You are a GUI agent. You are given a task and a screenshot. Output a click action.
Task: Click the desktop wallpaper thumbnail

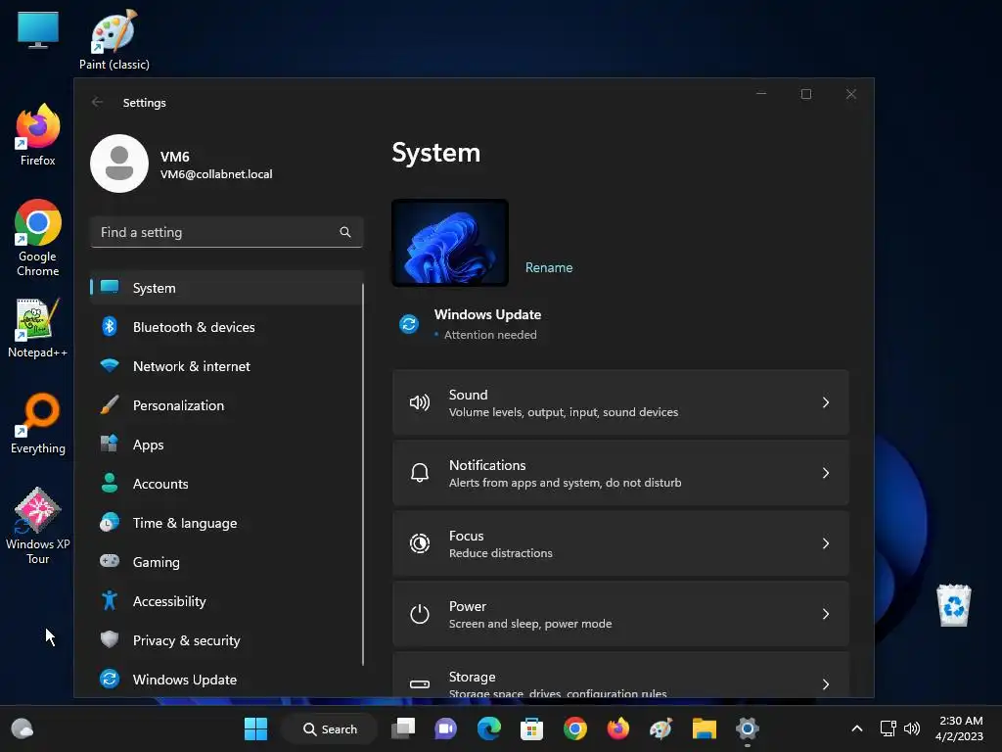pos(450,243)
